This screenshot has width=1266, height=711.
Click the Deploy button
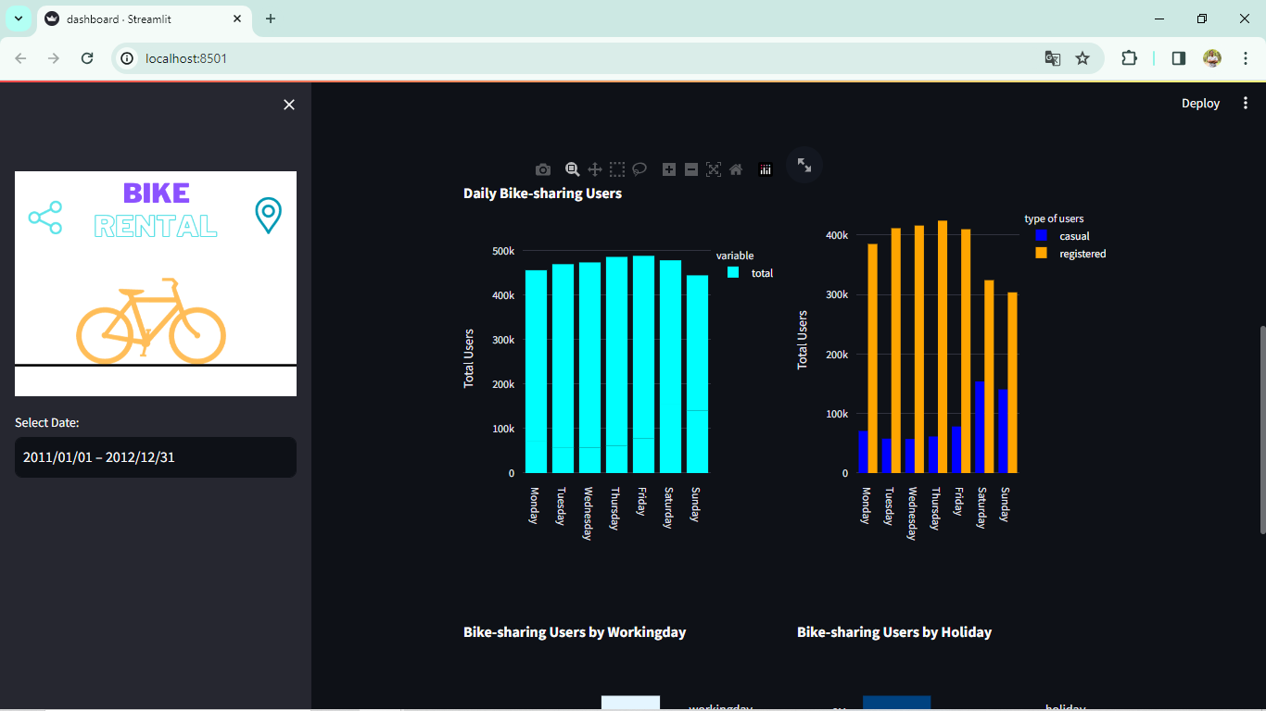coord(1200,104)
